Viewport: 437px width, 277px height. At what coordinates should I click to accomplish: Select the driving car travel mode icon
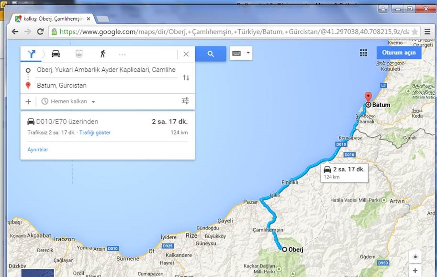[56, 54]
